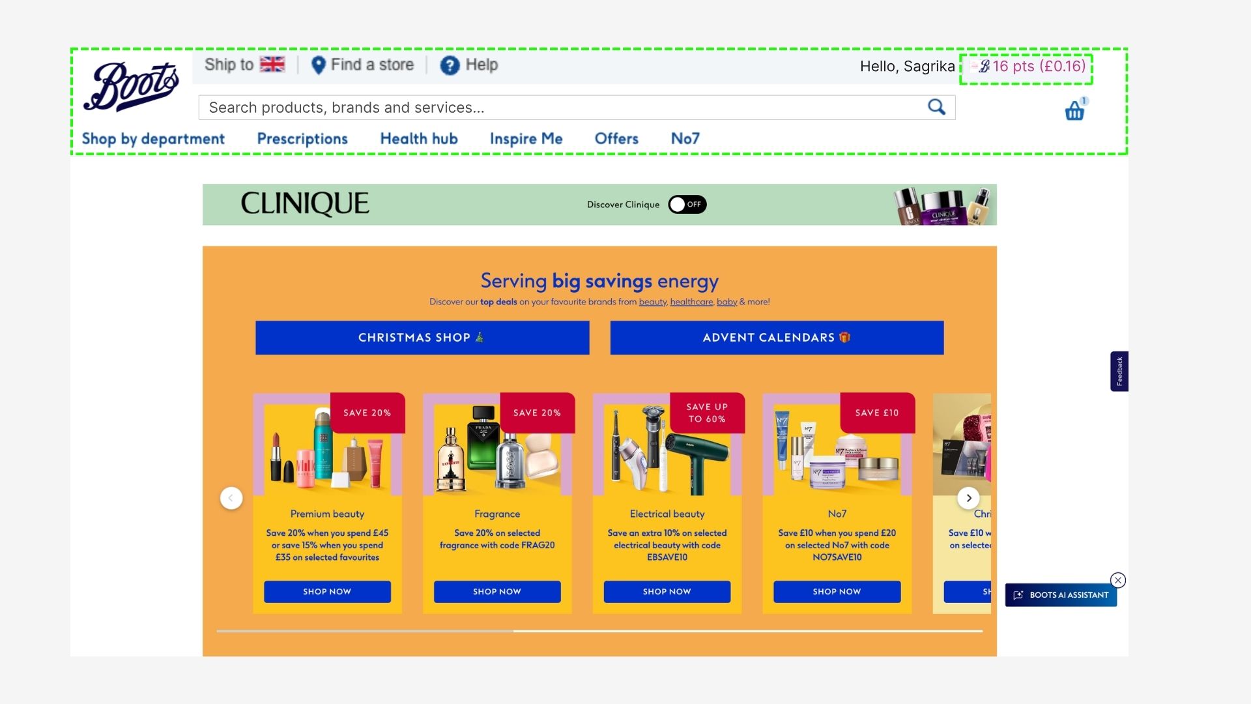Go to previous carousel slide
This screenshot has width=1251, height=704.
pyautogui.click(x=231, y=499)
